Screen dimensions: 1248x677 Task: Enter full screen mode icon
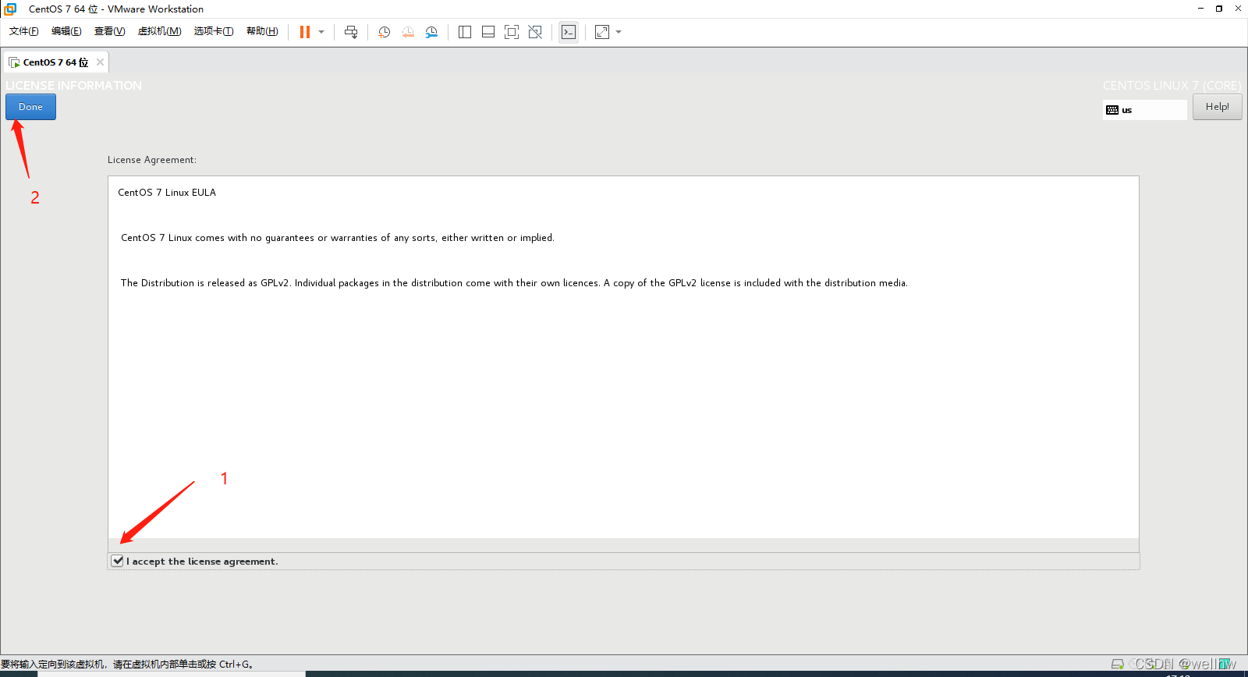(x=512, y=32)
